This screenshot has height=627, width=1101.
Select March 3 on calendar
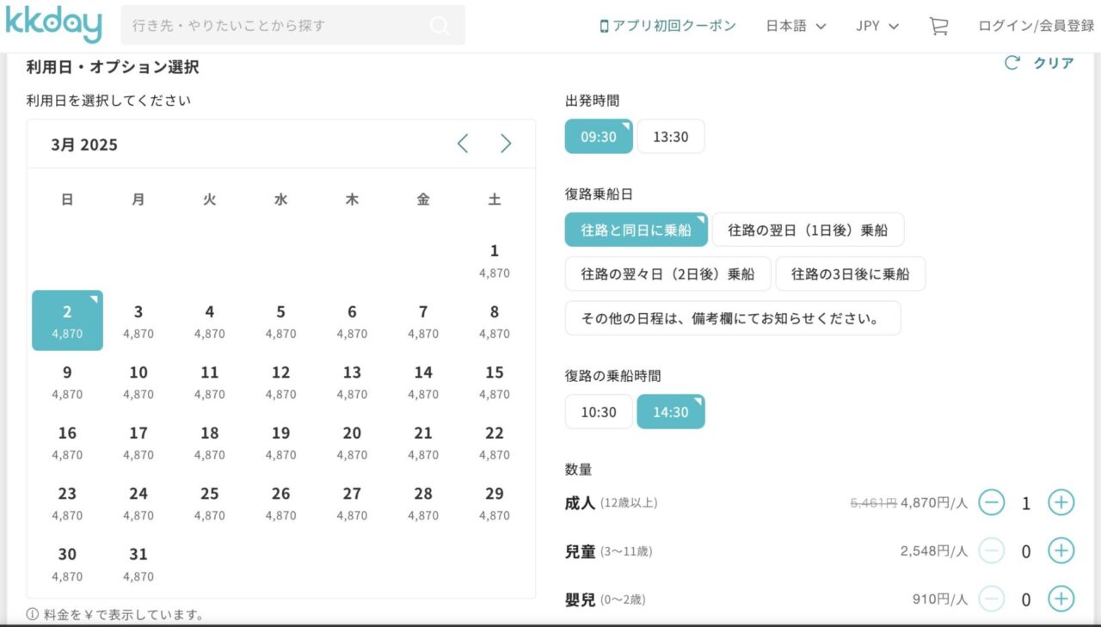[138, 321]
